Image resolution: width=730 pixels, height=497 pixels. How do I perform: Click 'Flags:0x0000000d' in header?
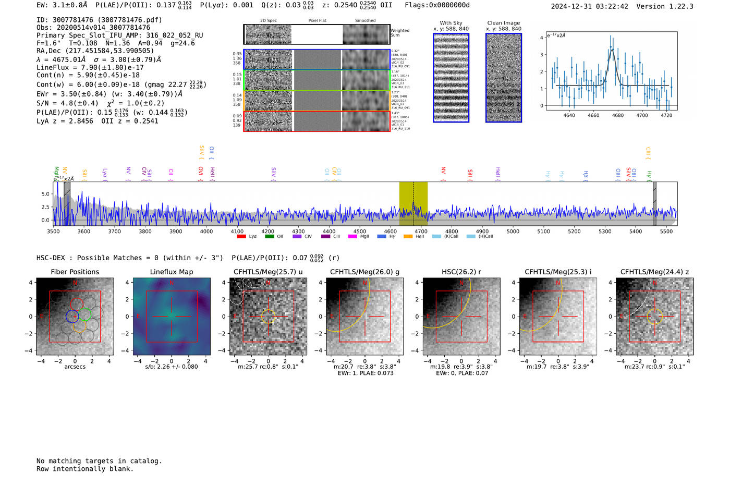[x=437, y=5]
